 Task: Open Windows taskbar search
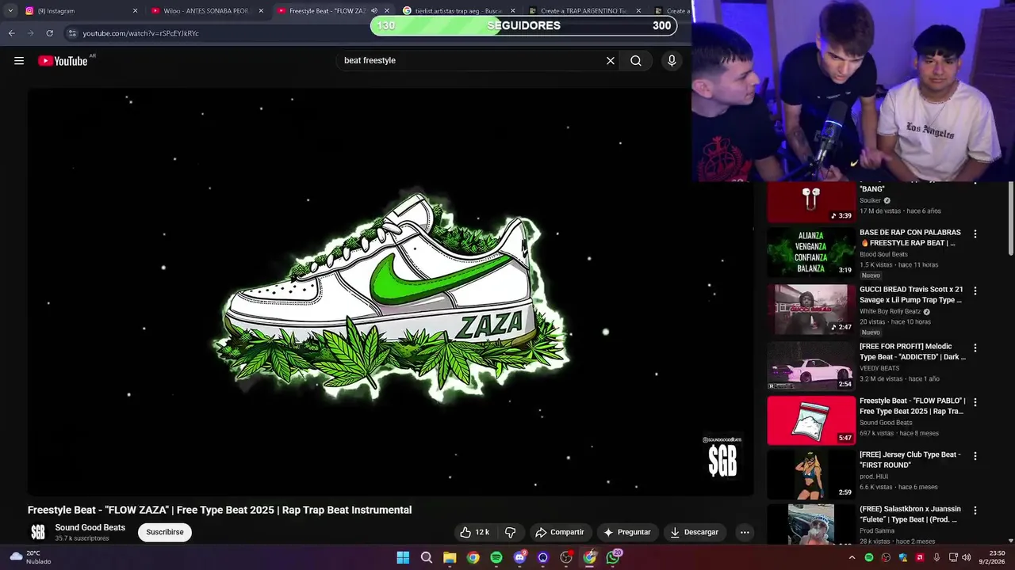427,557
